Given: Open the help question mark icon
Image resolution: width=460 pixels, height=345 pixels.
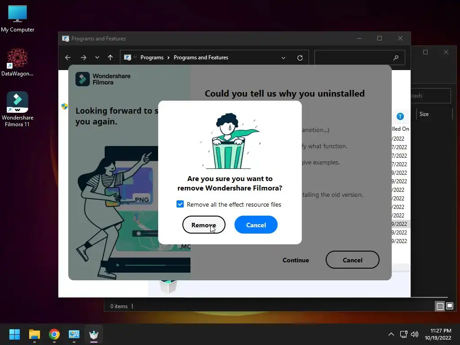Looking at the screenshot, I should tap(400, 116).
